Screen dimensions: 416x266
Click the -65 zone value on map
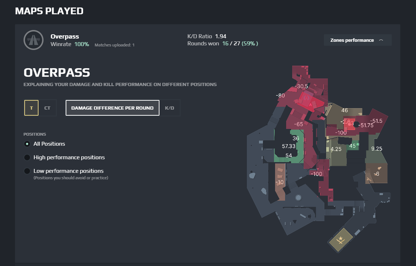(x=299, y=124)
